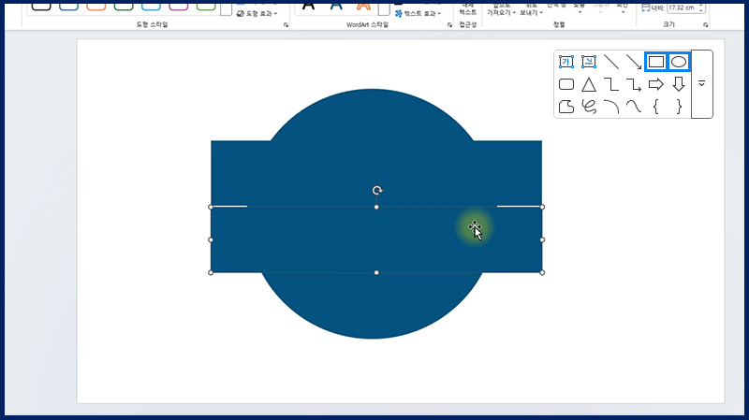The image size is (749, 420).
Task: Pick the straight line shape
Action: pos(611,62)
